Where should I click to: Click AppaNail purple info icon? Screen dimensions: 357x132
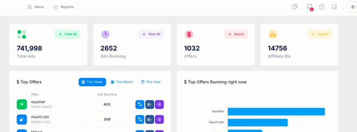pyautogui.click(x=159, y=105)
